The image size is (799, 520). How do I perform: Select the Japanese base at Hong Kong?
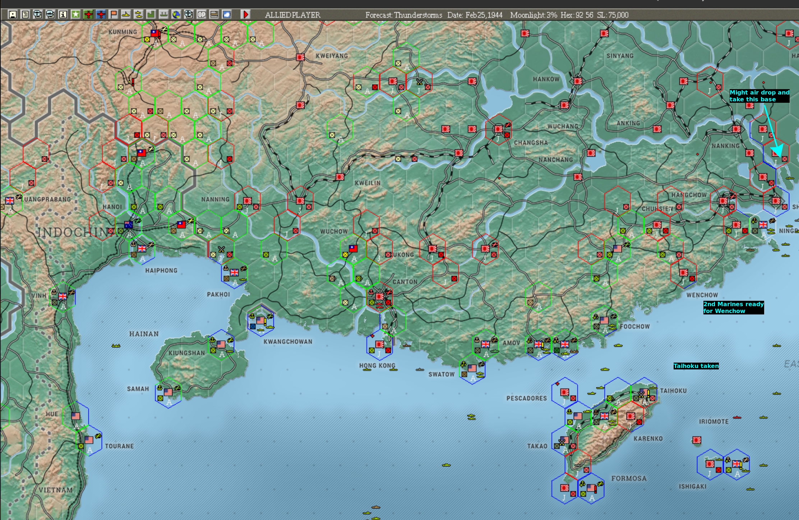click(x=380, y=344)
